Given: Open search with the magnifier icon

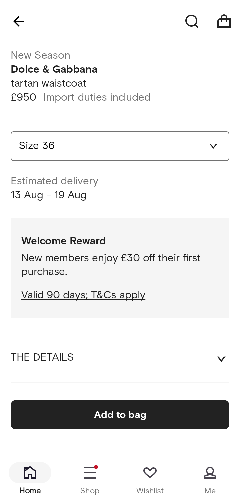Looking at the screenshot, I should (192, 22).
